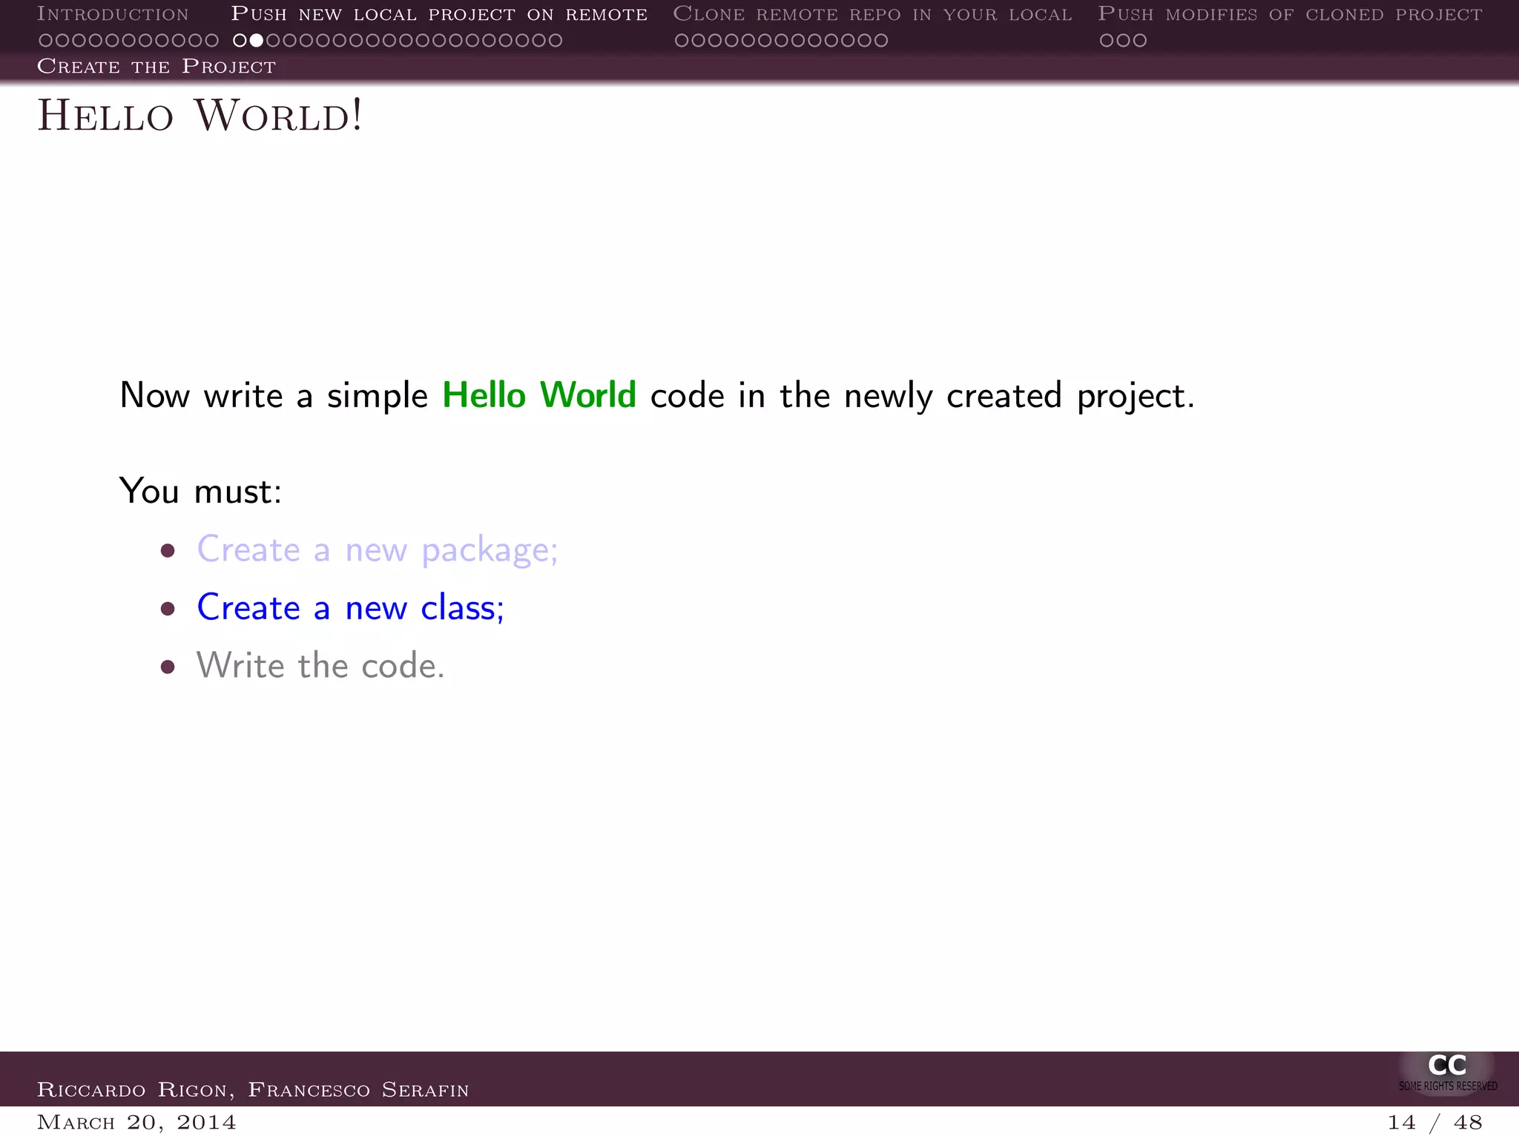The height and width of the screenshot is (1139, 1519).
Task: Click the March 20, 2014 date
Action: point(137,1122)
